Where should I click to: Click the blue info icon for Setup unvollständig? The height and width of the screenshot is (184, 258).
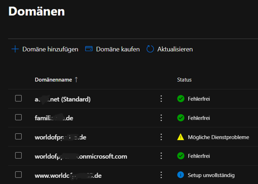point(181,175)
